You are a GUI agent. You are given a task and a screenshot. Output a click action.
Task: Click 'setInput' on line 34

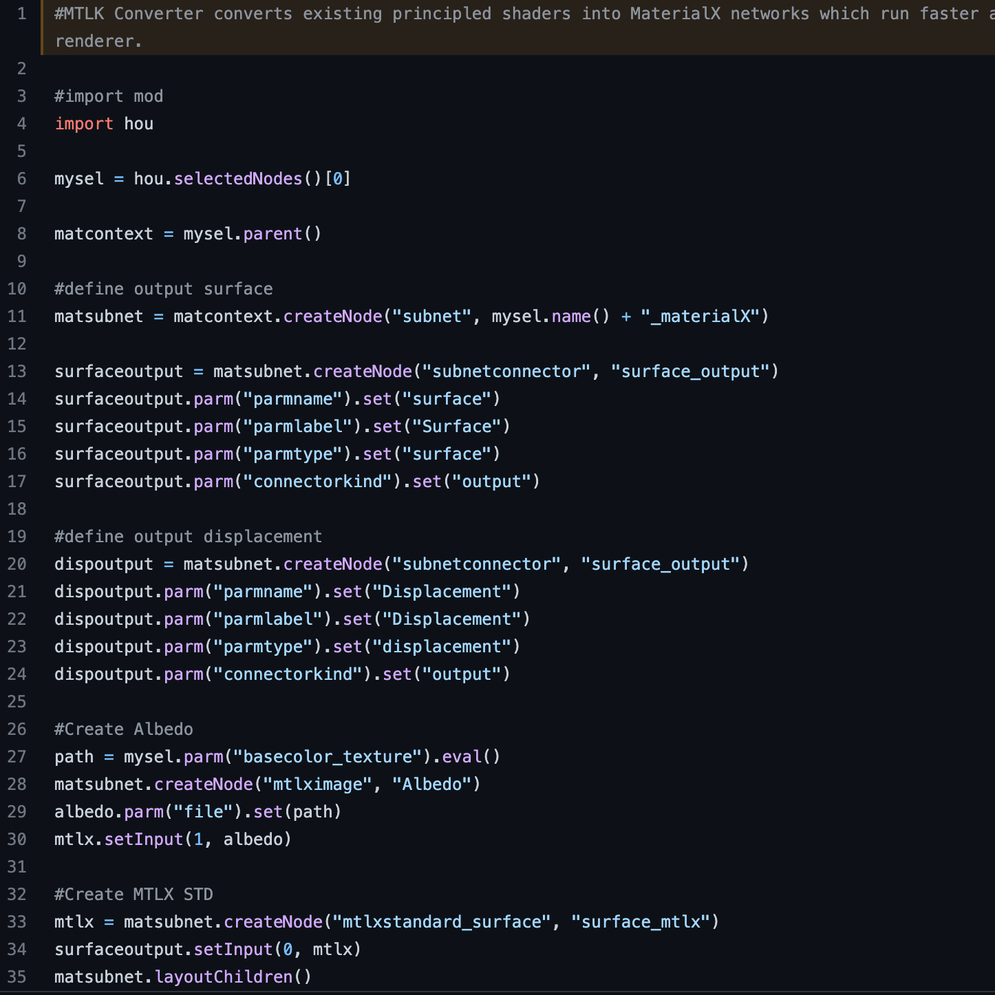coord(233,950)
